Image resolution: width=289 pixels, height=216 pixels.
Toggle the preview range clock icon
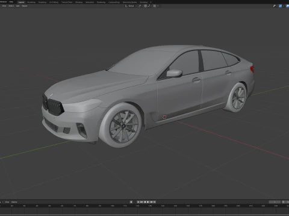pos(283,202)
